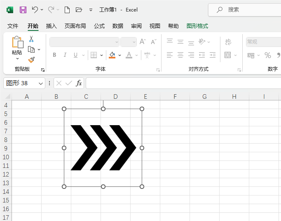Click the Redo icon
Viewport: 281px width, 221px height.
[x=51, y=9]
